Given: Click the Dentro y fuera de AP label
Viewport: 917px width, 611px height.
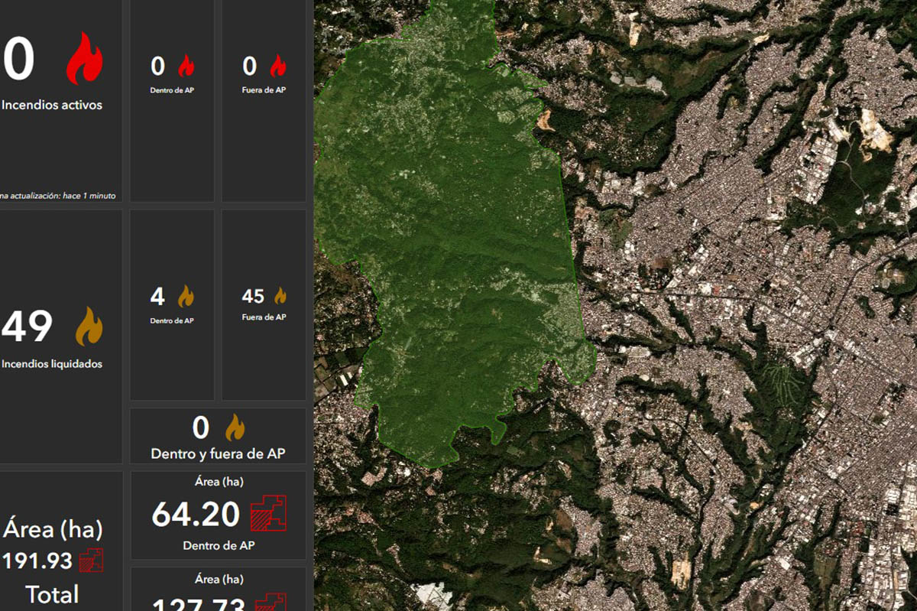Looking at the screenshot, I should pyautogui.click(x=218, y=453).
